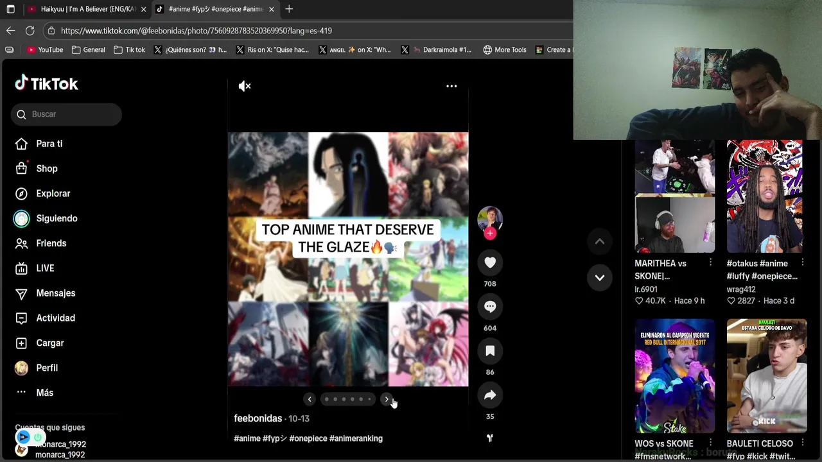
Task: Open options for WOS vs SKONE video
Action: [710, 443]
